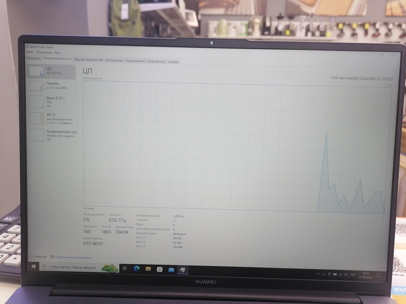Open the Wi-Fi network tray icon

pyautogui.click(x=341, y=274)
